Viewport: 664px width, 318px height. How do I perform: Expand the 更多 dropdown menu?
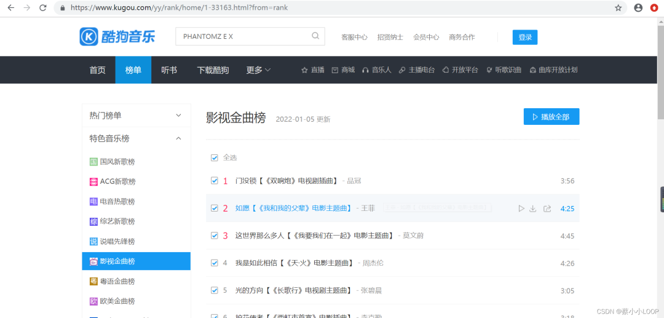258,70
